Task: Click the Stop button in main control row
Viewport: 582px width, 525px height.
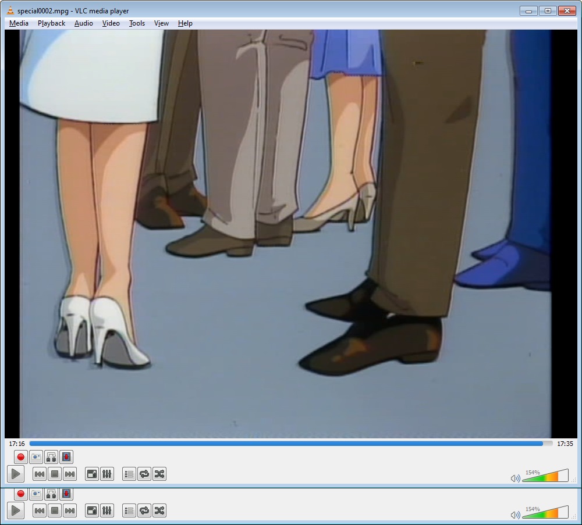Action: [x=55, y=474]
